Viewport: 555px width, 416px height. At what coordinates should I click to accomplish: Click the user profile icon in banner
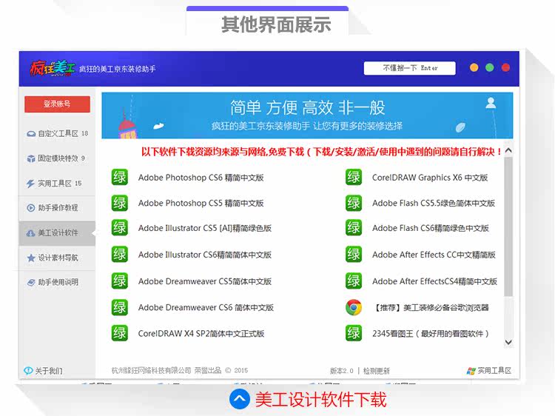tap(491, 103)
